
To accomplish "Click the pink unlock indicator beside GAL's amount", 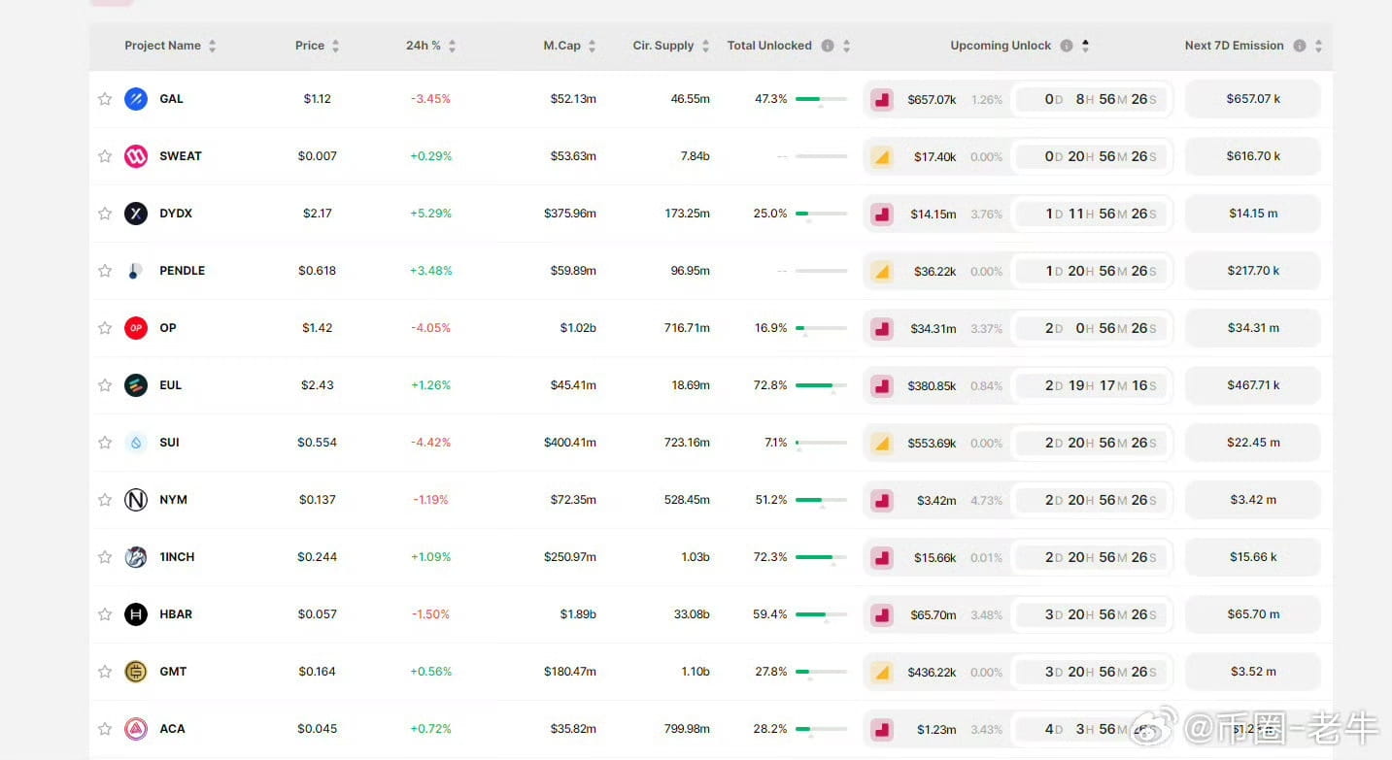I will click(882, 98).
